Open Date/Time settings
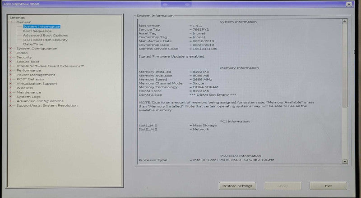 33,44
